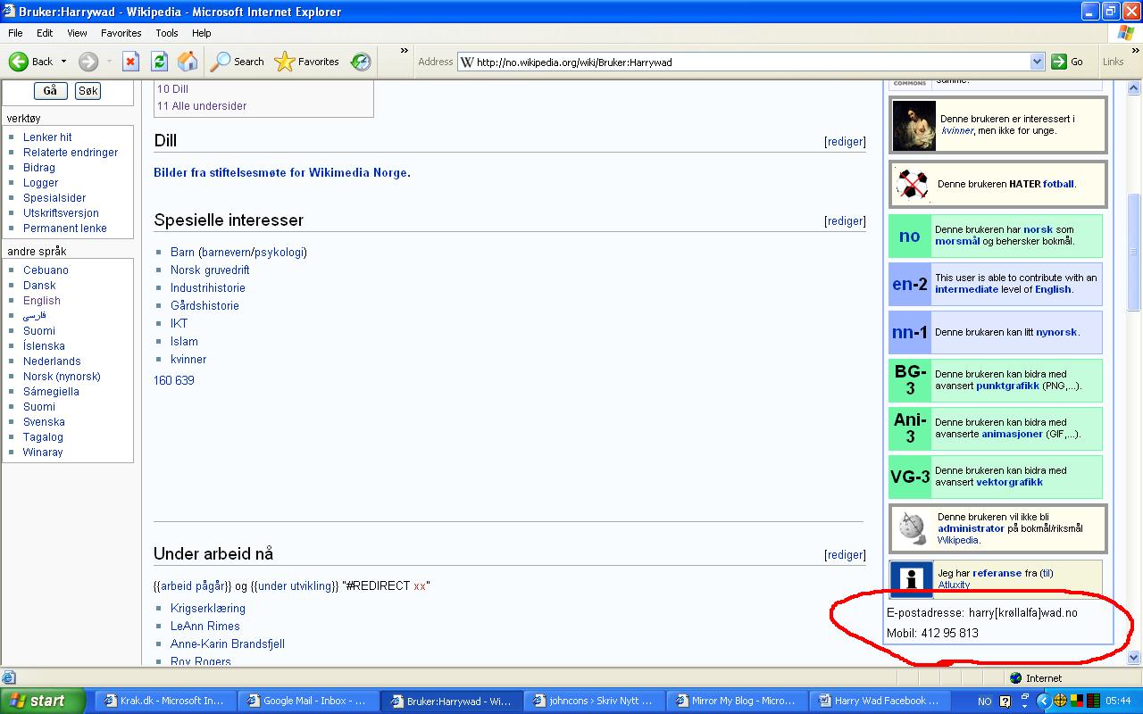The height and width of the screenshot is (714, 1143).
Task: Expand hidden system tray icons arrow
Action: [x=1043, y=702]
